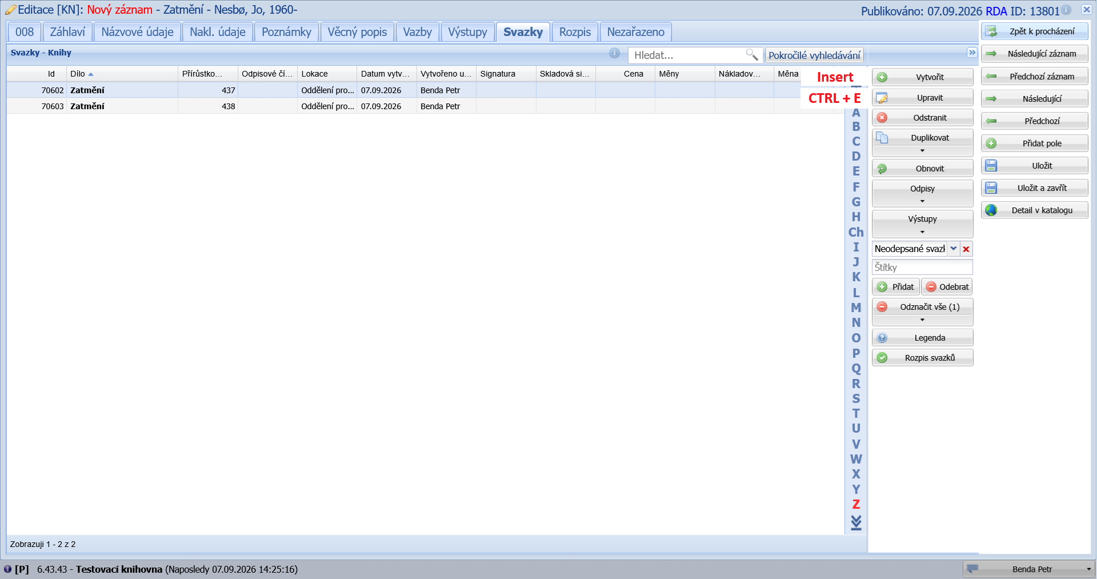Viewport: 1097px width, 579px height.
Task: Clear the Neodepsané svazky filter with red X
Action: [x=966, y=249]
